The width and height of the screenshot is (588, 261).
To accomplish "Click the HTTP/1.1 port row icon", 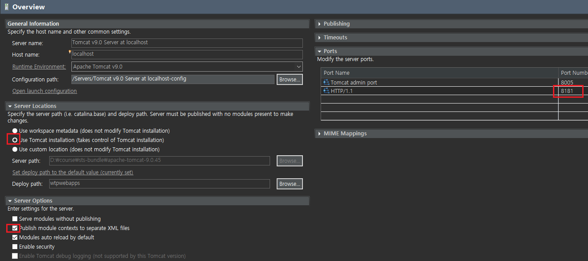I will point(326,91).
